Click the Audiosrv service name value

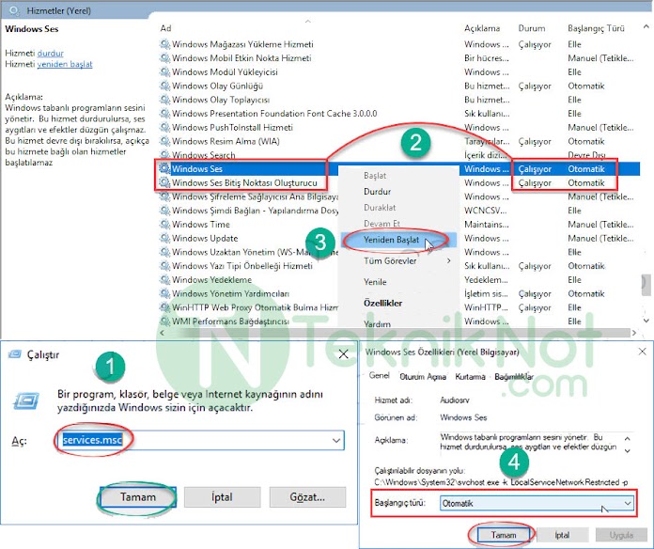pos(454,400)
